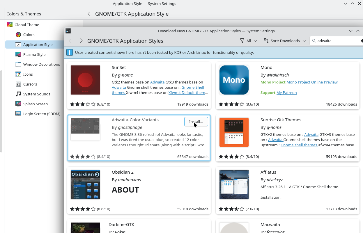This screenshot has height=233, width=363.
Task: Click the Macwaita title
Action: [270, 224]
